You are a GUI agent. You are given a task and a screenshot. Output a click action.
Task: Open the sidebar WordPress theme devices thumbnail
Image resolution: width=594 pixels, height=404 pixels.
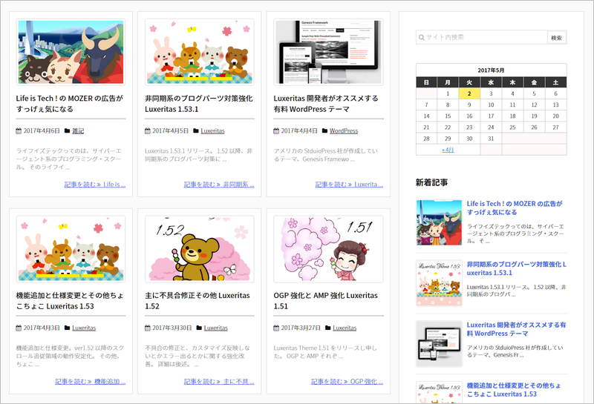click(x=439, y=344)
